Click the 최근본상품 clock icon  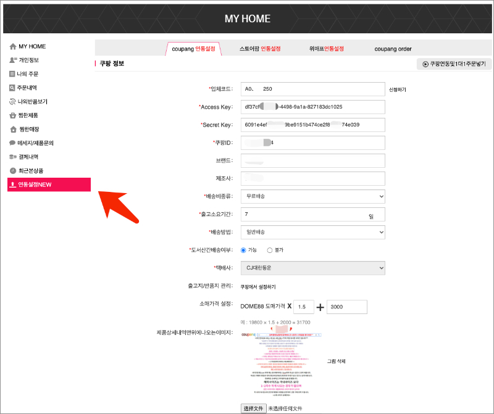12,170
